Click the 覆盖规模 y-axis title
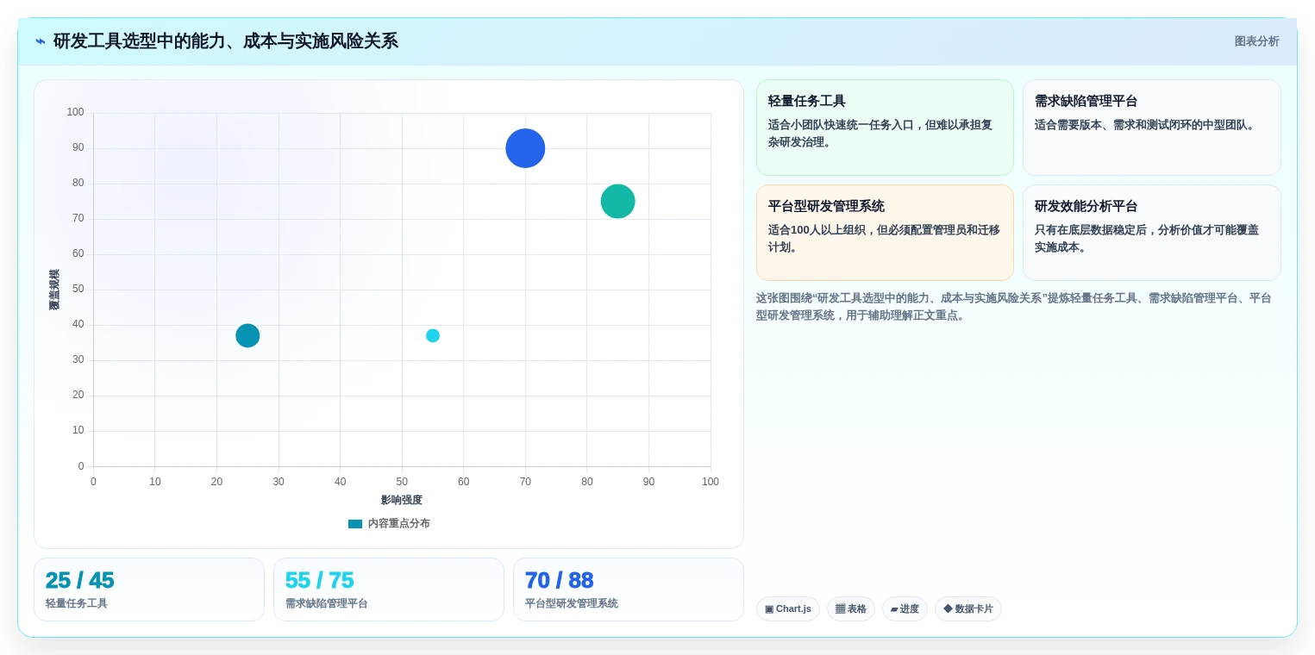The height and width of the screenshot is (655, 1315). (54, 290)
